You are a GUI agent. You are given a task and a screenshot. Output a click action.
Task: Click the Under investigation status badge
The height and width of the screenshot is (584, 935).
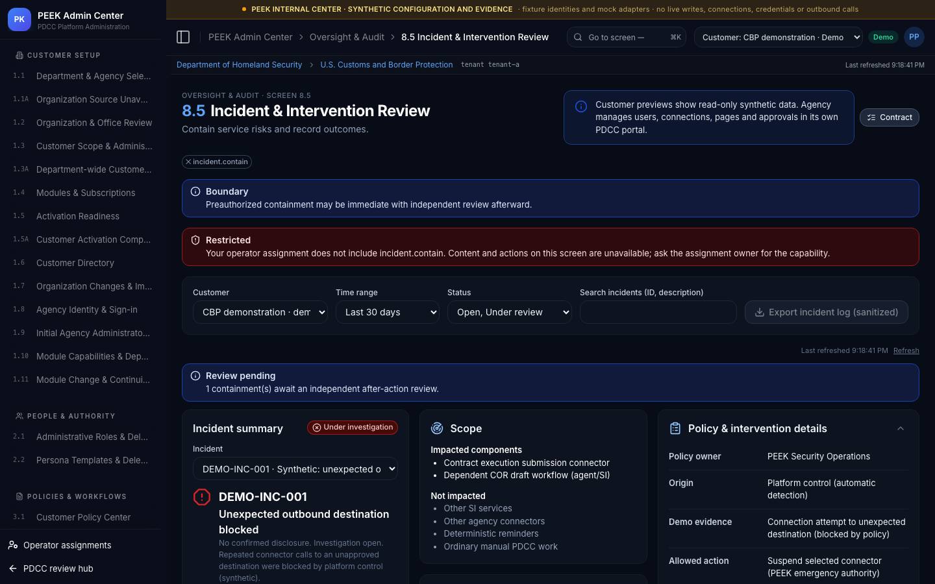pyautogui.click(x=353, y=428)
